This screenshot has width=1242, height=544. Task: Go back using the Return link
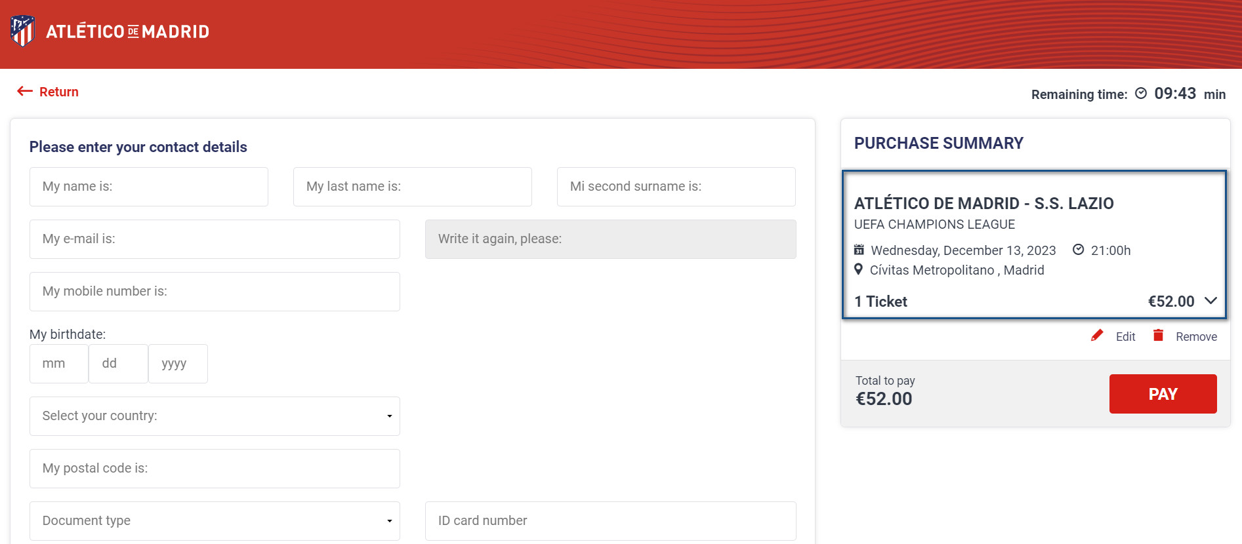tap(58, 92)
